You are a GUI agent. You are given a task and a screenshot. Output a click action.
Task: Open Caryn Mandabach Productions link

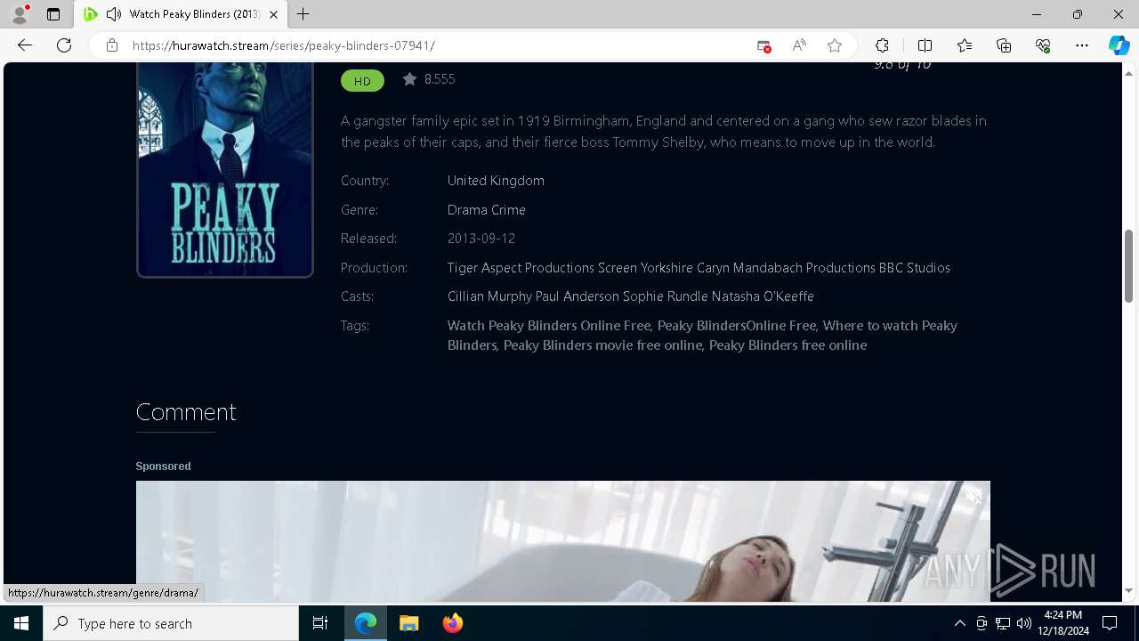point(786,268)
